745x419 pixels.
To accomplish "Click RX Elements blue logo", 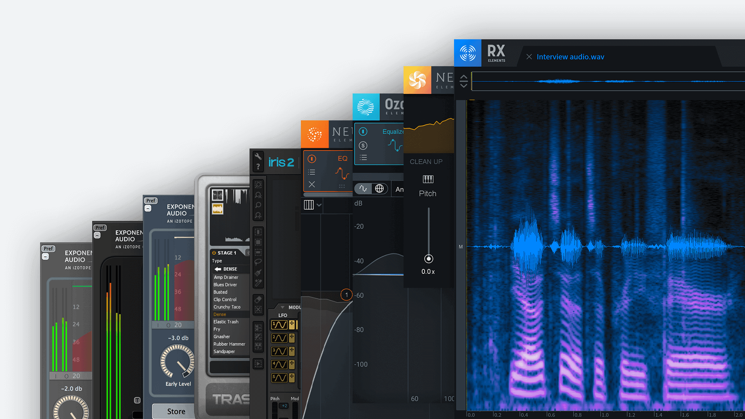I will click(x=468, y=53).
